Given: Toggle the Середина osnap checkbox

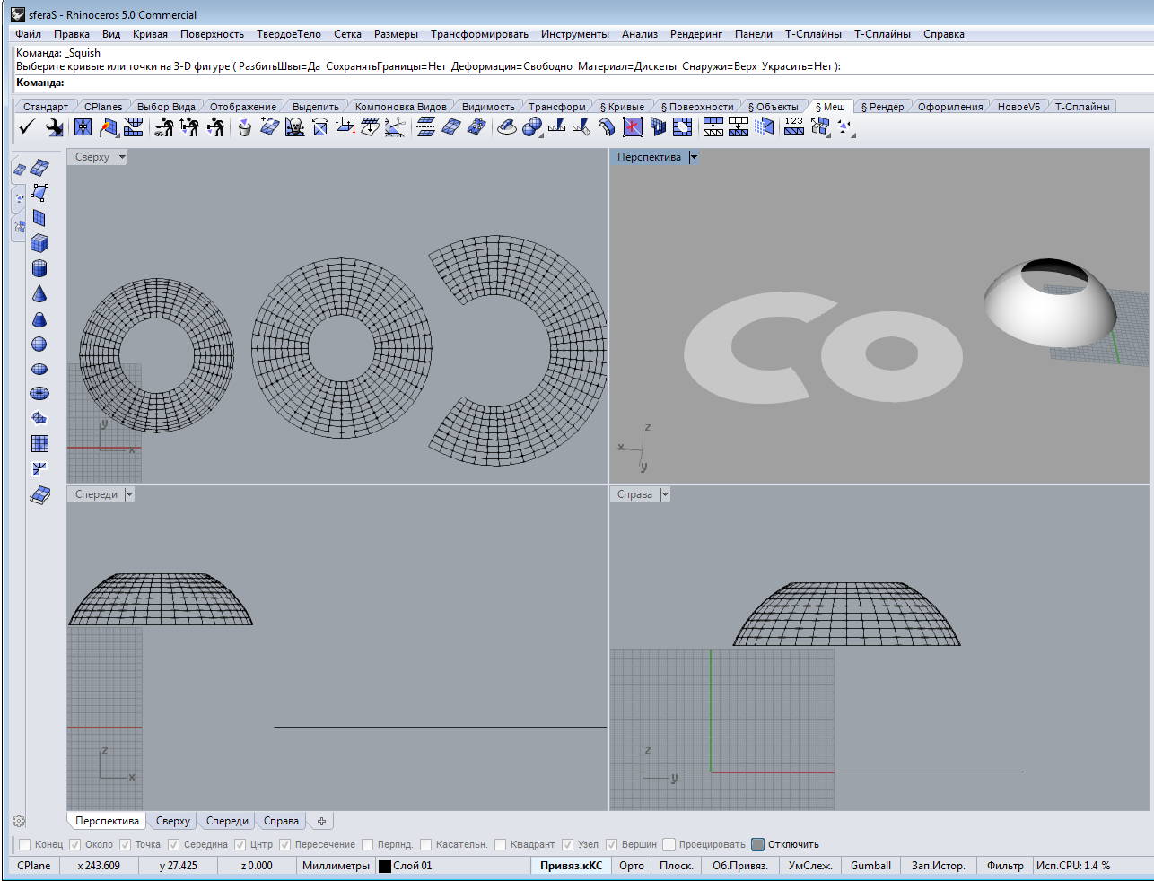Looking at the screenshot, I should (174, 844).
